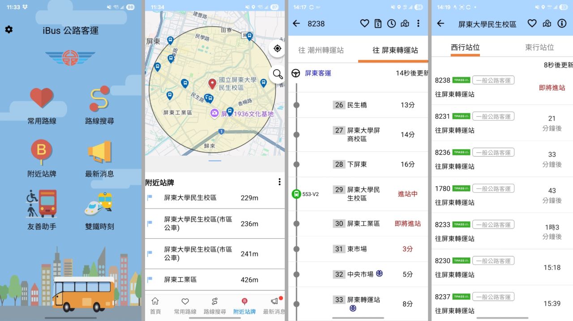Open 路線搜尋 route search icon
573x321 pixels.
pos(99,98)
